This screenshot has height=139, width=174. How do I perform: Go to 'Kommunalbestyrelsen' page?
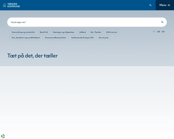[55, 38]
